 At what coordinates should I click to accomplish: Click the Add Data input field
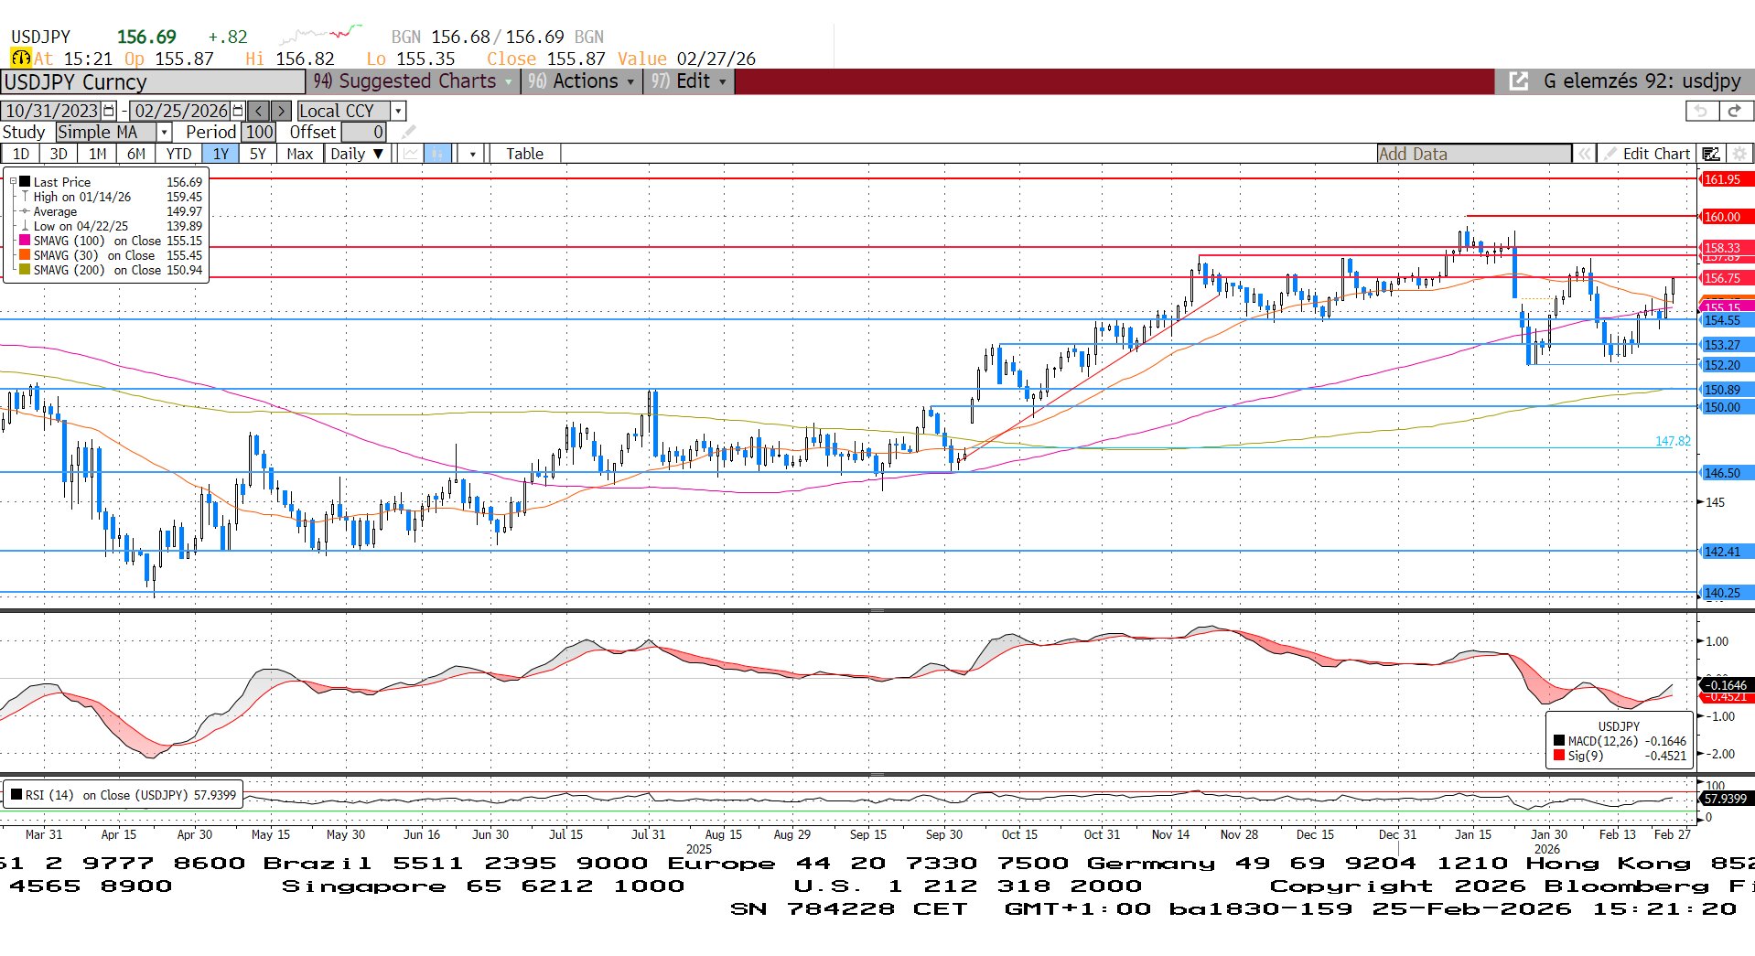point(1473,154)
